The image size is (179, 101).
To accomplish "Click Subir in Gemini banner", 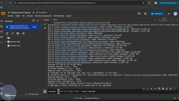I will click(34, 27).
